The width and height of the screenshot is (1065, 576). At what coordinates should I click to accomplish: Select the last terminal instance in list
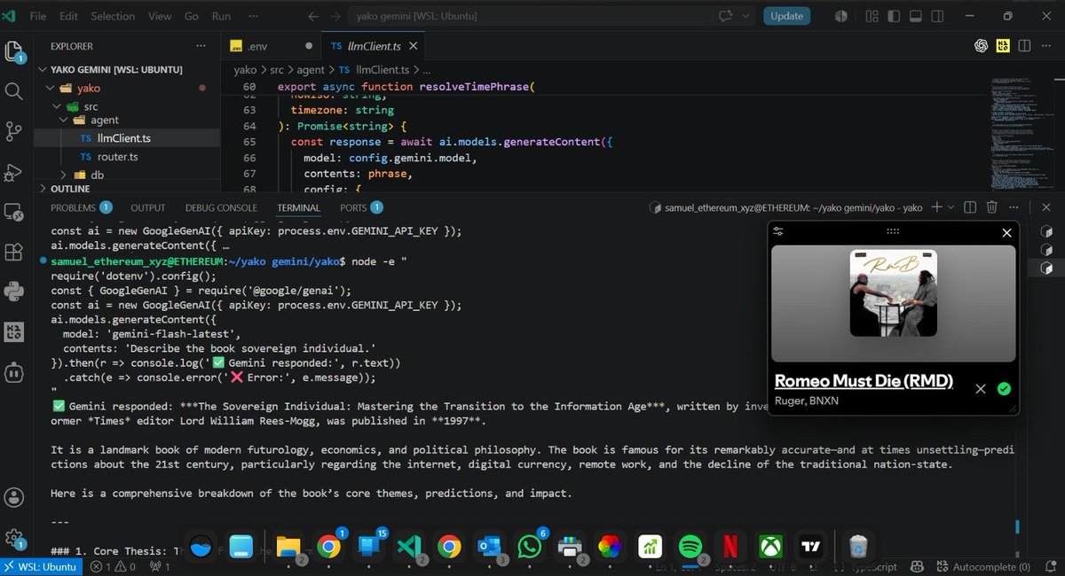click(1046, 268)
